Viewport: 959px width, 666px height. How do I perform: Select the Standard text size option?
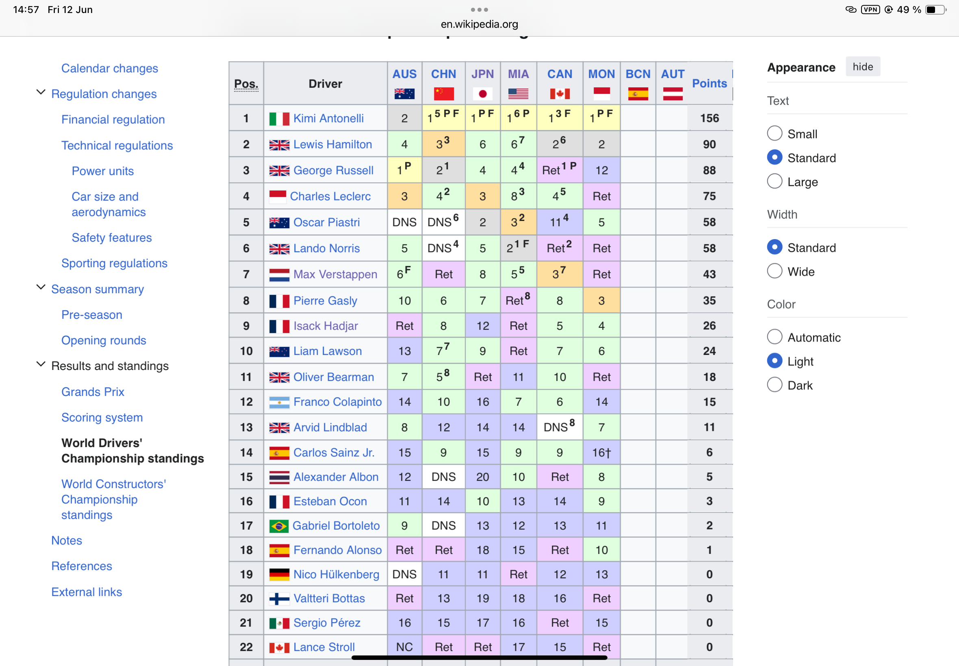click(775, 157)
